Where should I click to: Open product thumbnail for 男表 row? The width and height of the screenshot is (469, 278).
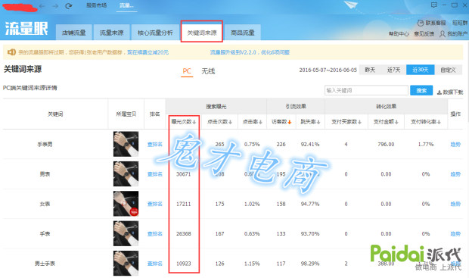click(x=126, y=173)
